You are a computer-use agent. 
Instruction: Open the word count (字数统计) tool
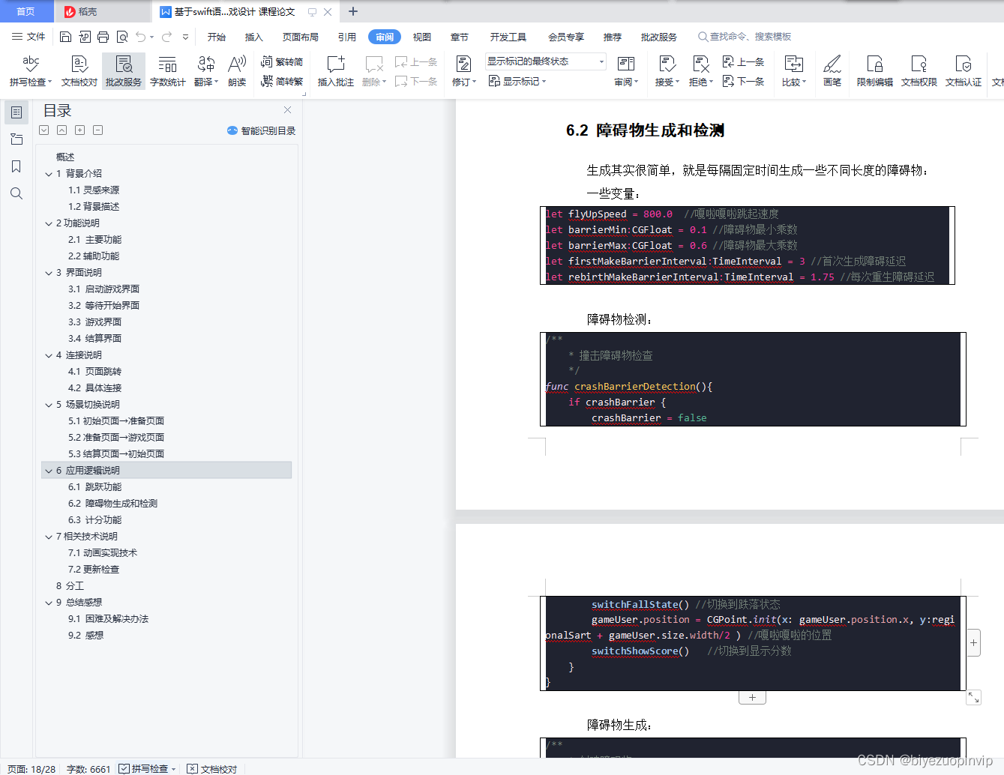tap(168, 71)
